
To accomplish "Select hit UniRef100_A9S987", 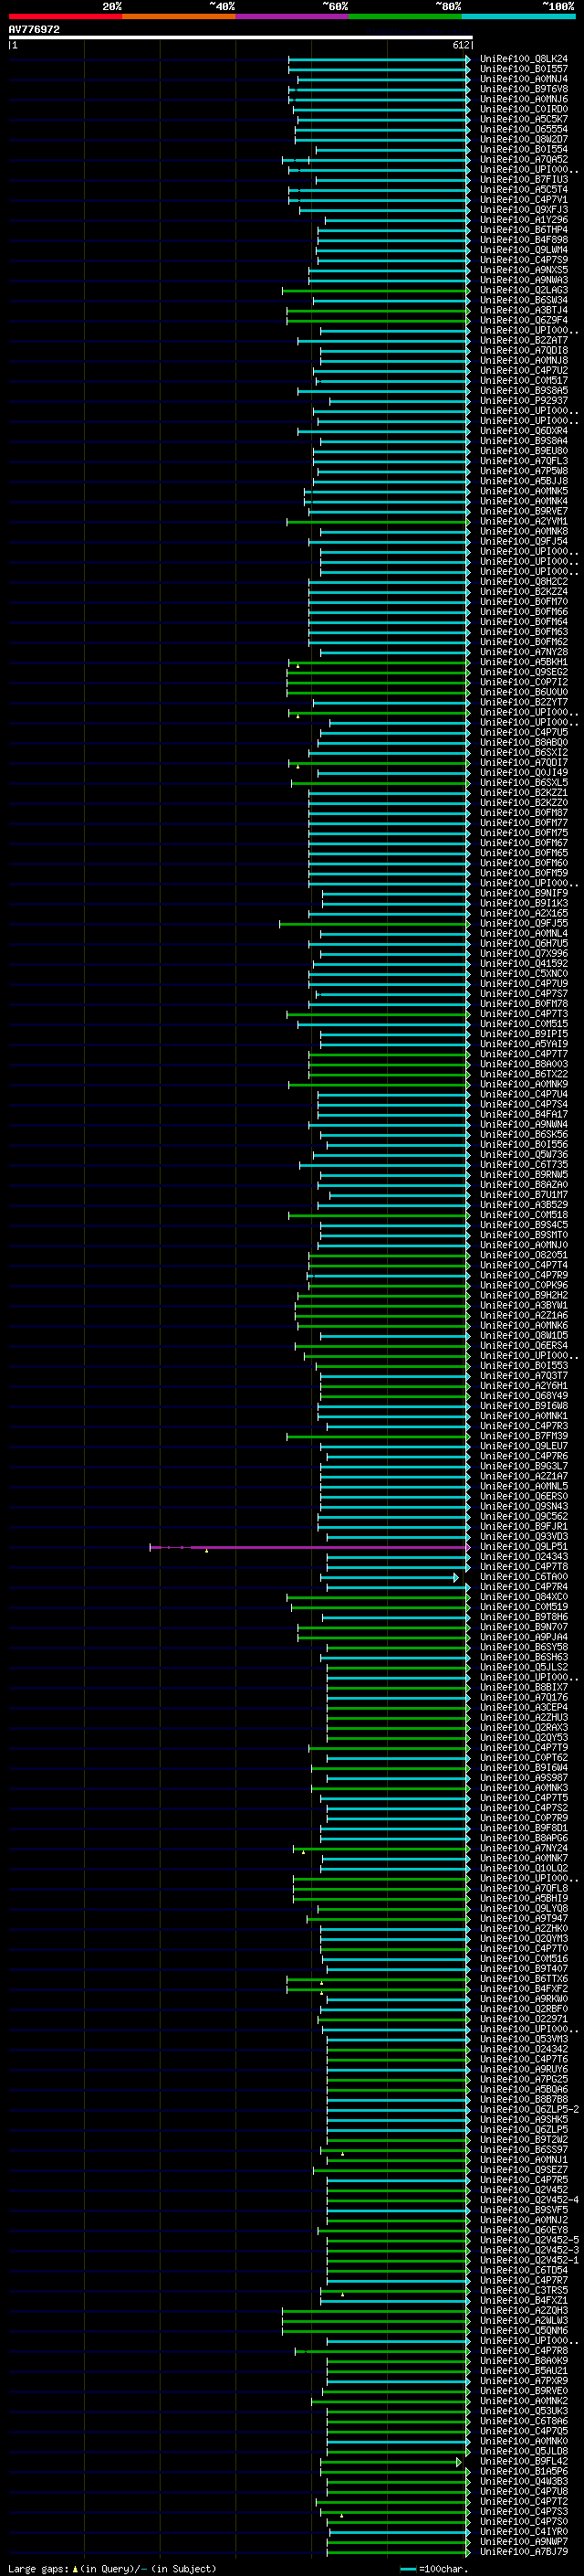I will pyautogui.click(x=524, y=1778).
